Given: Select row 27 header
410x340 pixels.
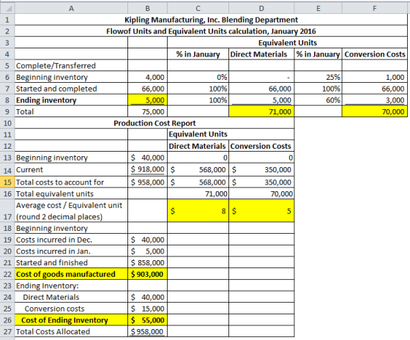Looking at the screenshot, I should (7, 331).
